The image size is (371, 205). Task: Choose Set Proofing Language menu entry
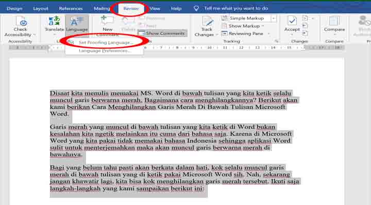105,43
